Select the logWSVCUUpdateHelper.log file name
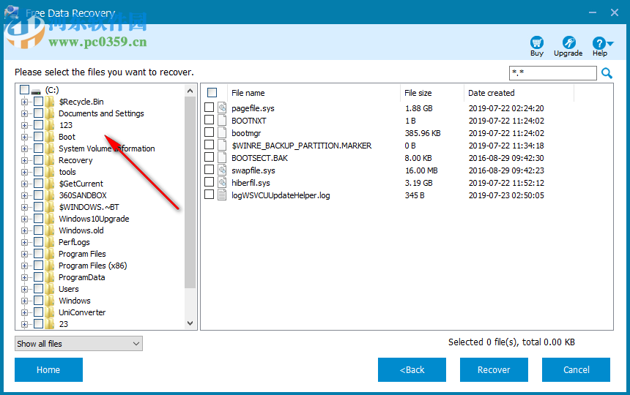This screenshot has height=395, width=630. tap(281, 195)
